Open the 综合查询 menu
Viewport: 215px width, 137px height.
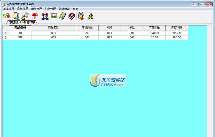pos(64,9)
